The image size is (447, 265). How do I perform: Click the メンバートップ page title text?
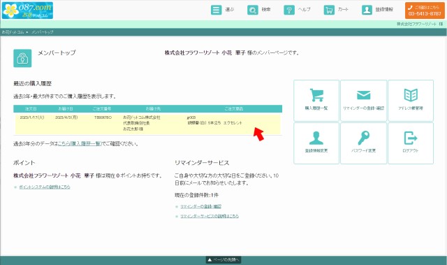point(57,52)
